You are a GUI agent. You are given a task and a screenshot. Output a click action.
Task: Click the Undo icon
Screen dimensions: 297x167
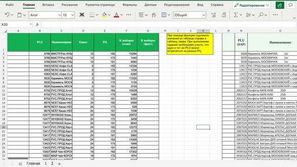point(7,15)
